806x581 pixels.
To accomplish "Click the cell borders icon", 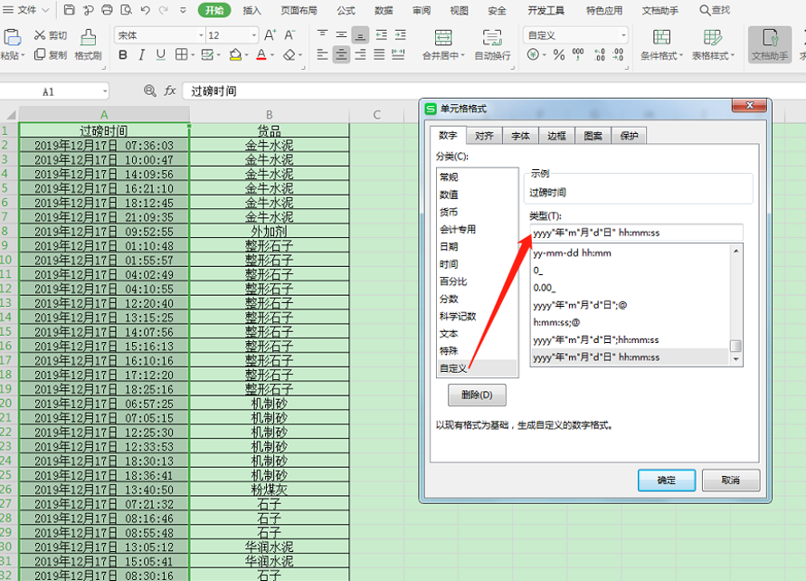I will coord(181,54).
